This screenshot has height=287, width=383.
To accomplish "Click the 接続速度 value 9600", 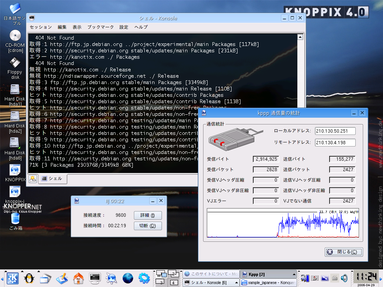I will [x=121, y=215].
